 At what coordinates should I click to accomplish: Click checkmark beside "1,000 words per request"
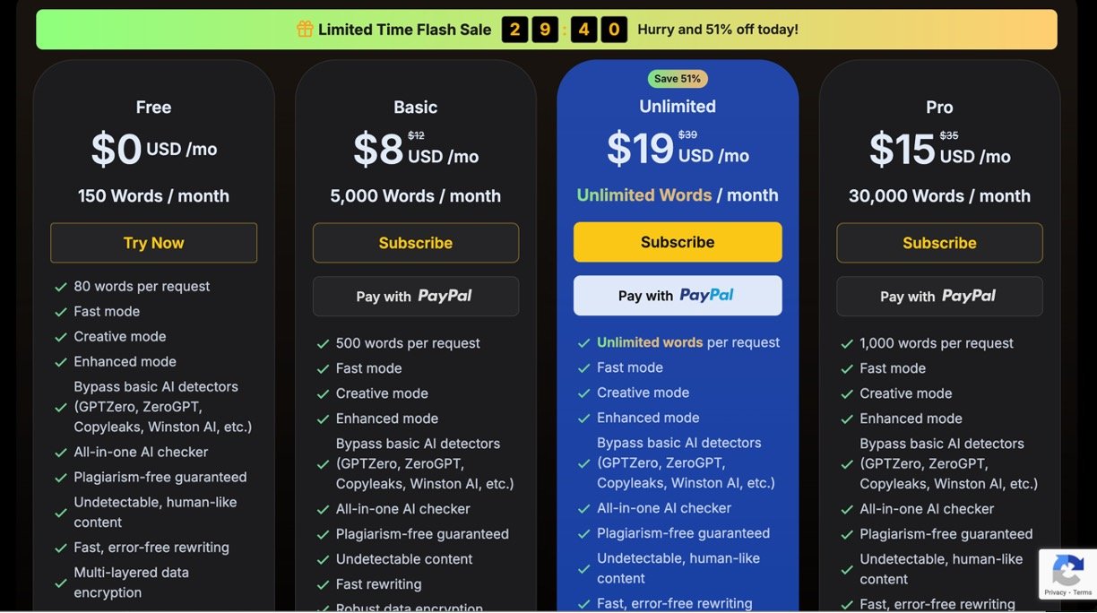847,343
